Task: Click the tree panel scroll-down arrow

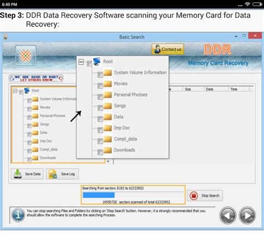Action: point(108,161)
